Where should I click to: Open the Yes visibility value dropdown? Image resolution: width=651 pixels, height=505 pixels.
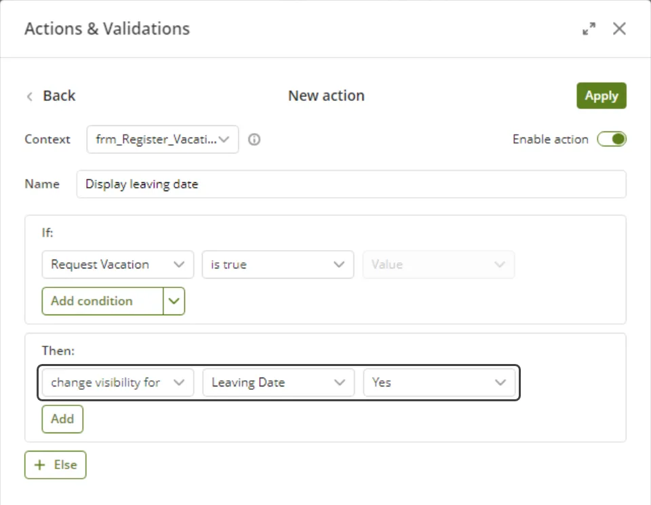(x=439, y=382)
